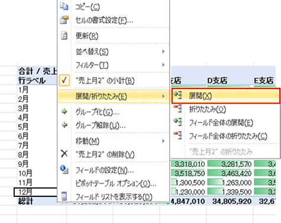281x223 pixels.
Task: Click the Copy icon in context menu
Action: pos(64,7)
